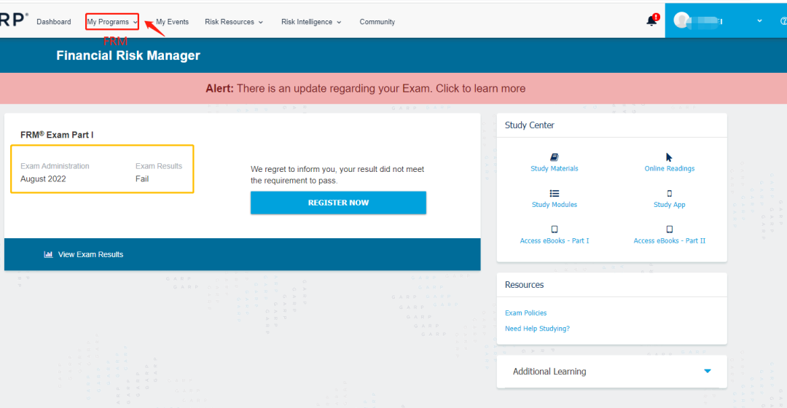Click the FRM® Exam Part I heading
Viewport: 787px width, 408px height.
pos(57,135)
